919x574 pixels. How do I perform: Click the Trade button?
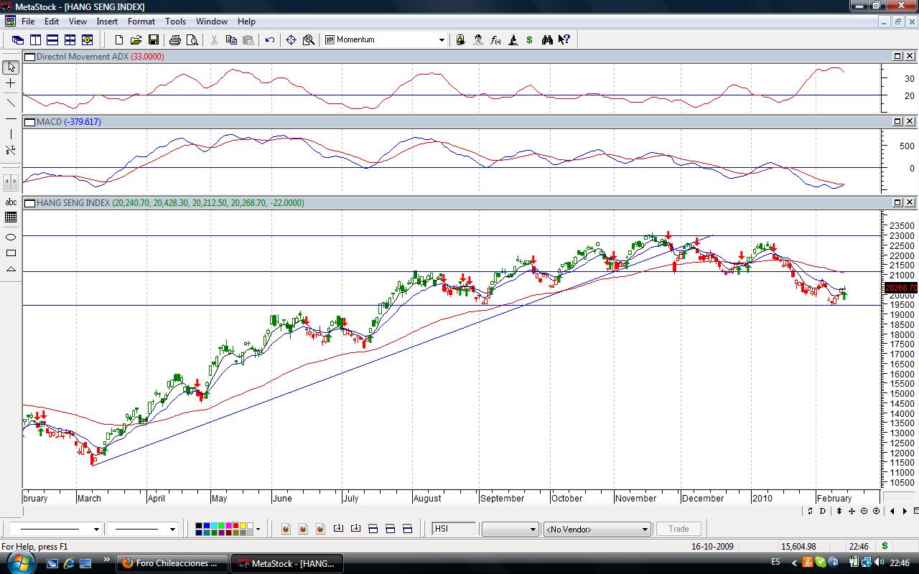tap(678, 529)
